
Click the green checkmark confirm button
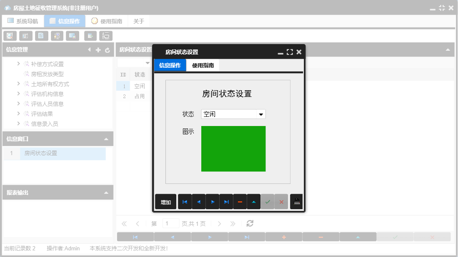pos(268,202)
